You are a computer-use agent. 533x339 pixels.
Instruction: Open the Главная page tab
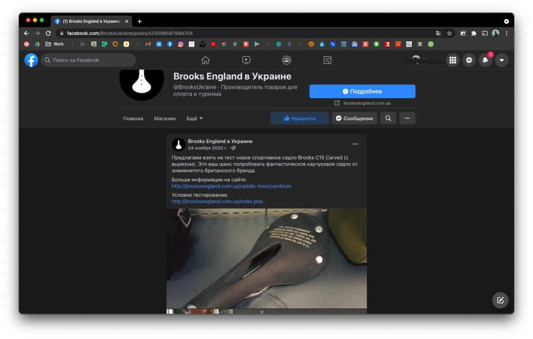click(x=133, y=118)
